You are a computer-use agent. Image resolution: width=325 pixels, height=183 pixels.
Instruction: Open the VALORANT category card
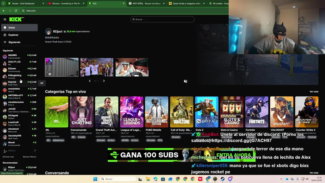[282, 112]
